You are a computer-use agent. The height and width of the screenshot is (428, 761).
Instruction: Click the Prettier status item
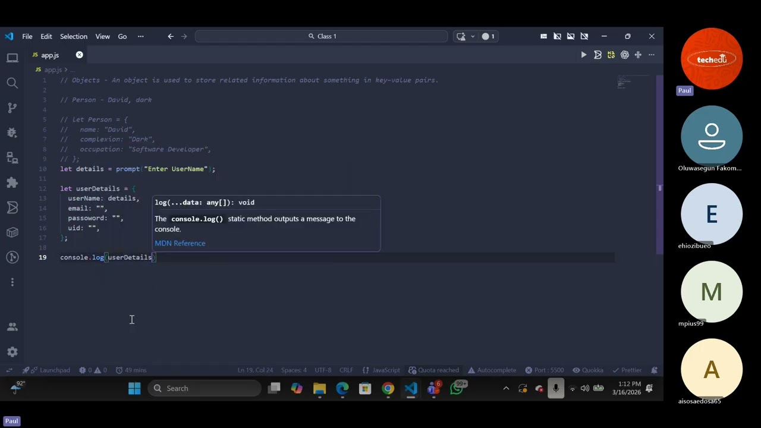click(627, 370)
